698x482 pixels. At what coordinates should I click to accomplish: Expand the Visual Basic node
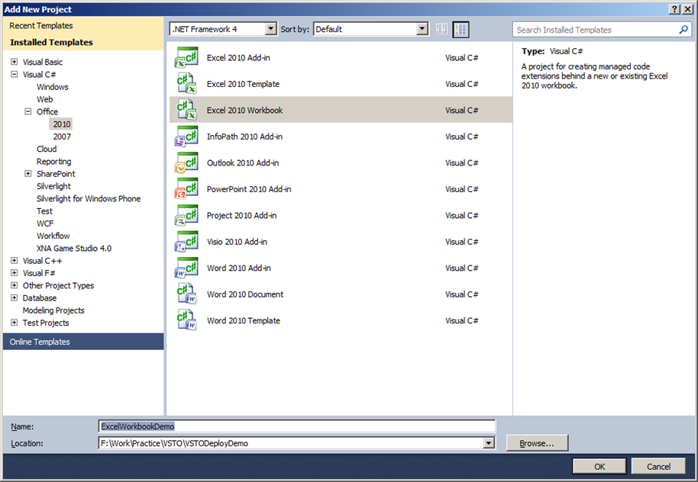[15, 62]
